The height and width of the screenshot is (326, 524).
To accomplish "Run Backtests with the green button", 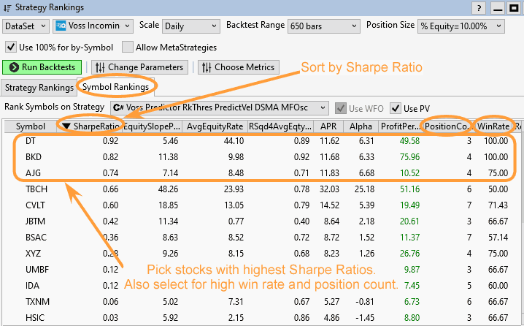I will [42, 67].
